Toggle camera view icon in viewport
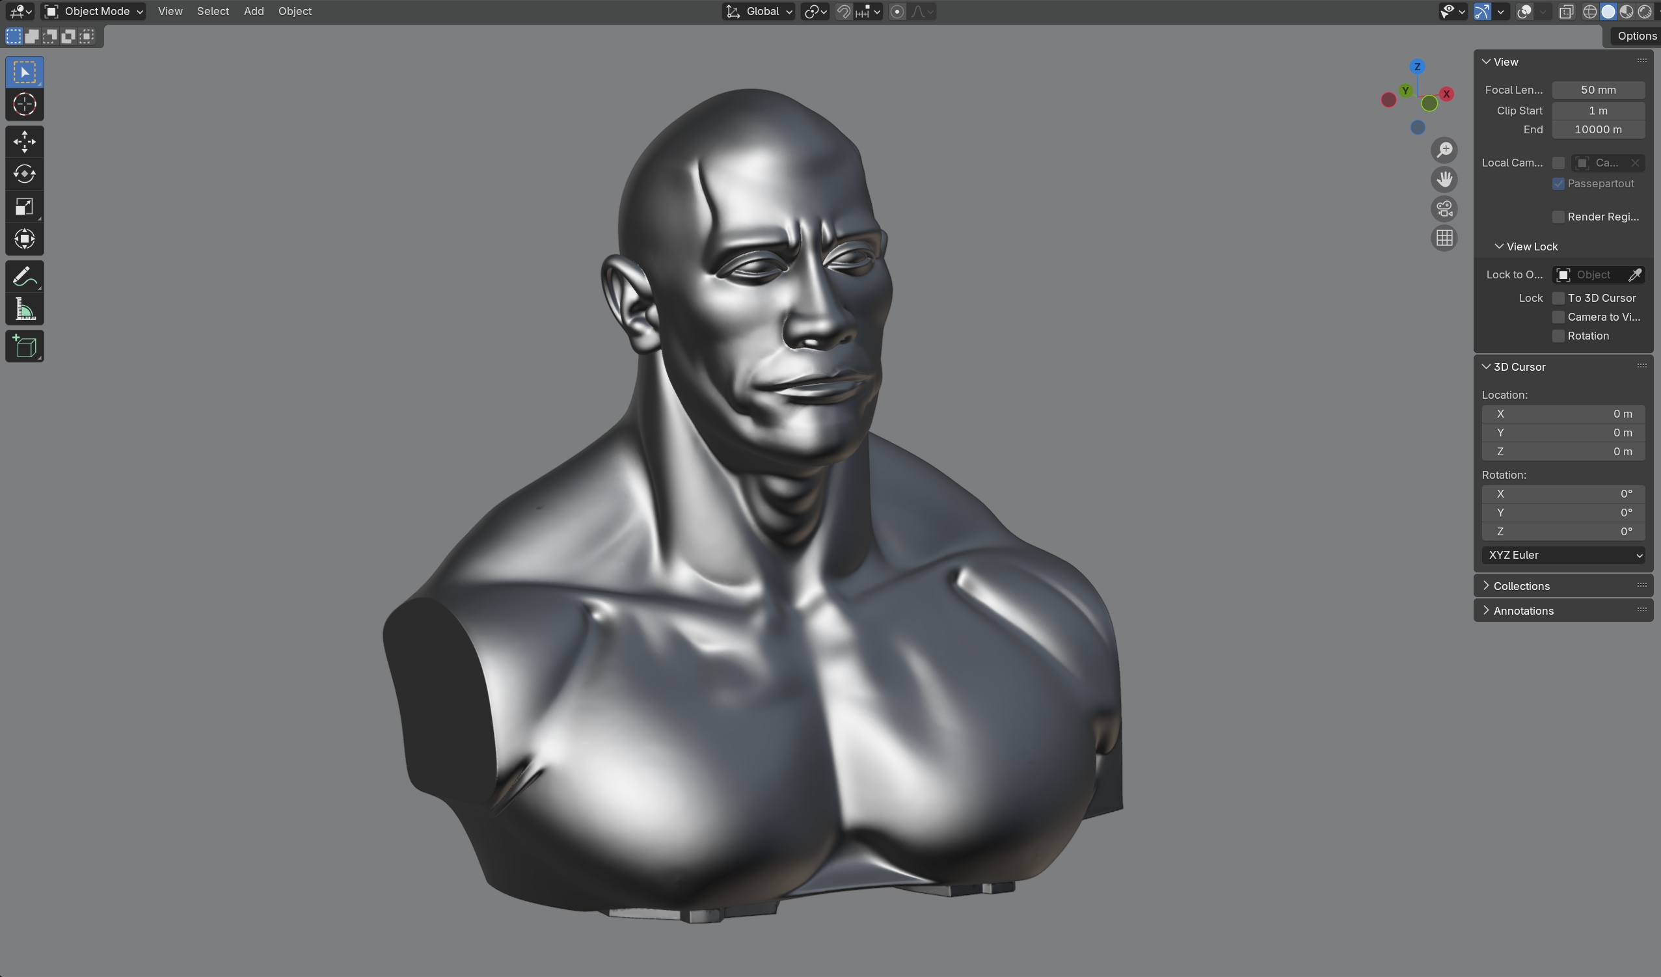Image resolution: width=1661 pixels, height=977 pixels. click(x=1444, y=209)
